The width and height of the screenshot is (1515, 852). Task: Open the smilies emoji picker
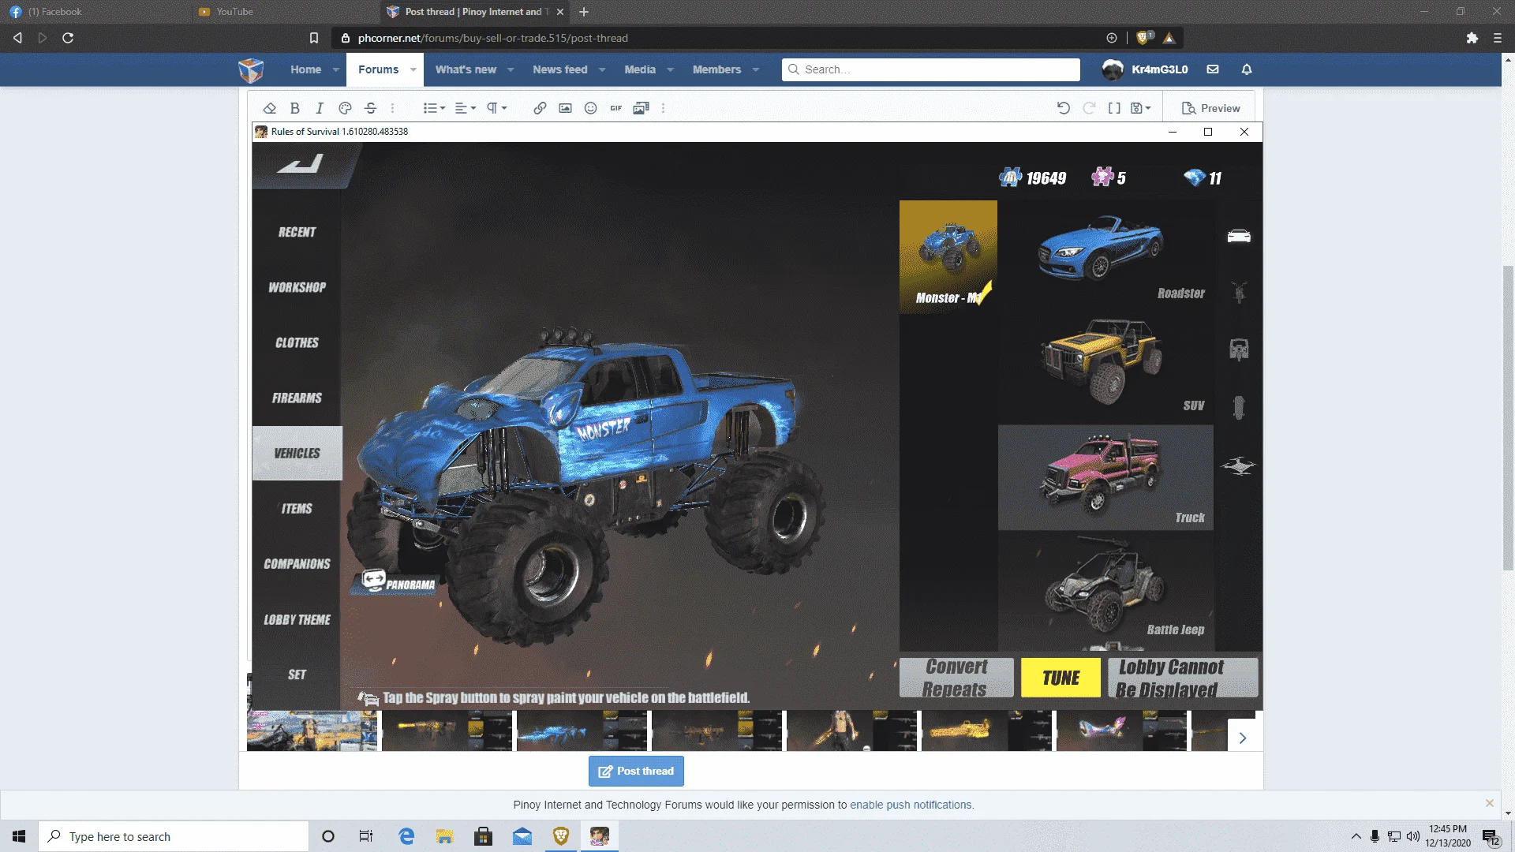[590, 108]
